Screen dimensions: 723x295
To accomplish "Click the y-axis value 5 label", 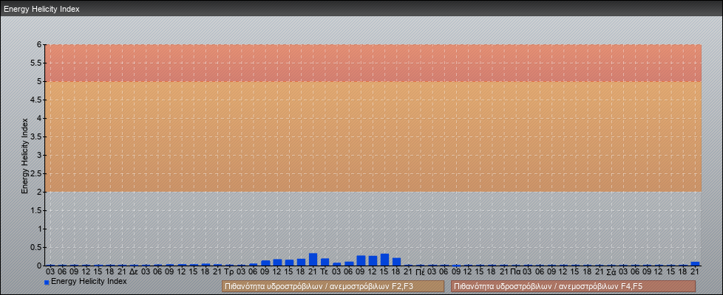I will [38, 81].
